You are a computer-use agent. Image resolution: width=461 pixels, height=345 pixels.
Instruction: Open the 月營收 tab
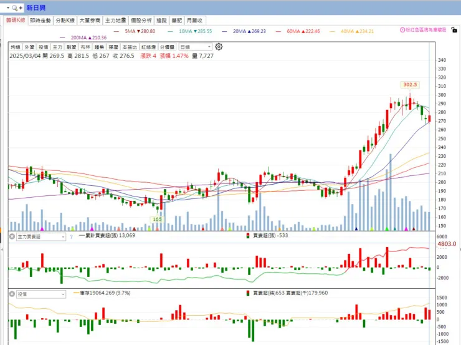[x=194, y=21]
